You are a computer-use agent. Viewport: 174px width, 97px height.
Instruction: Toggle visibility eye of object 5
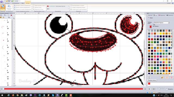coord(8,47)
